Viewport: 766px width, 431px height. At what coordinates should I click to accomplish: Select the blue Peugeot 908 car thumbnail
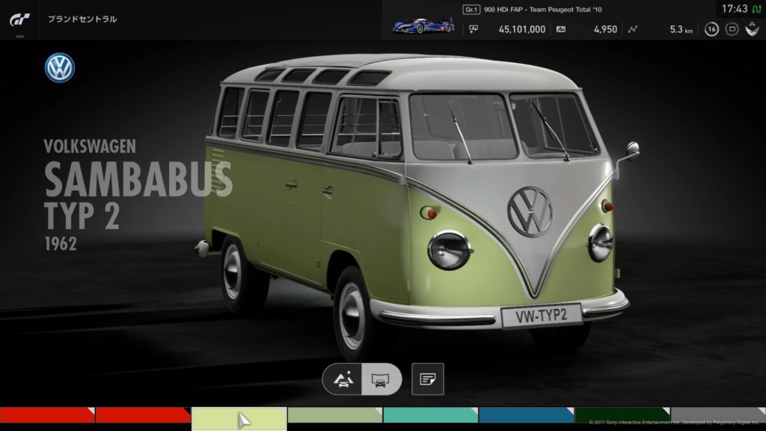(x=423, y=25)
